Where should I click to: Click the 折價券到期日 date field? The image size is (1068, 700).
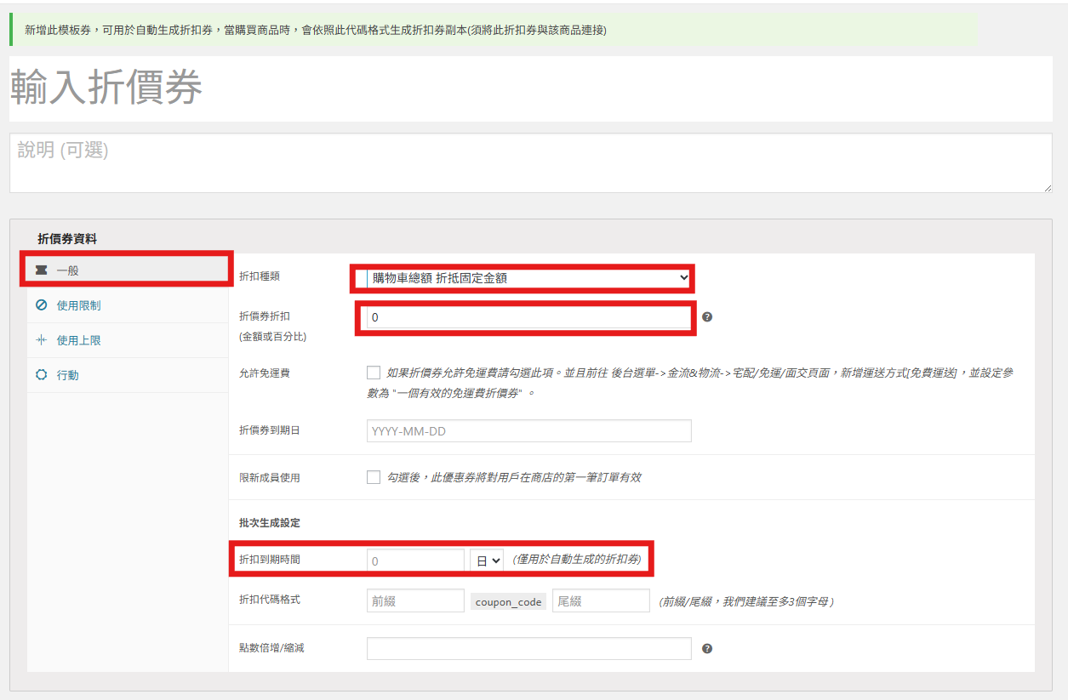[x=528, y=431]
